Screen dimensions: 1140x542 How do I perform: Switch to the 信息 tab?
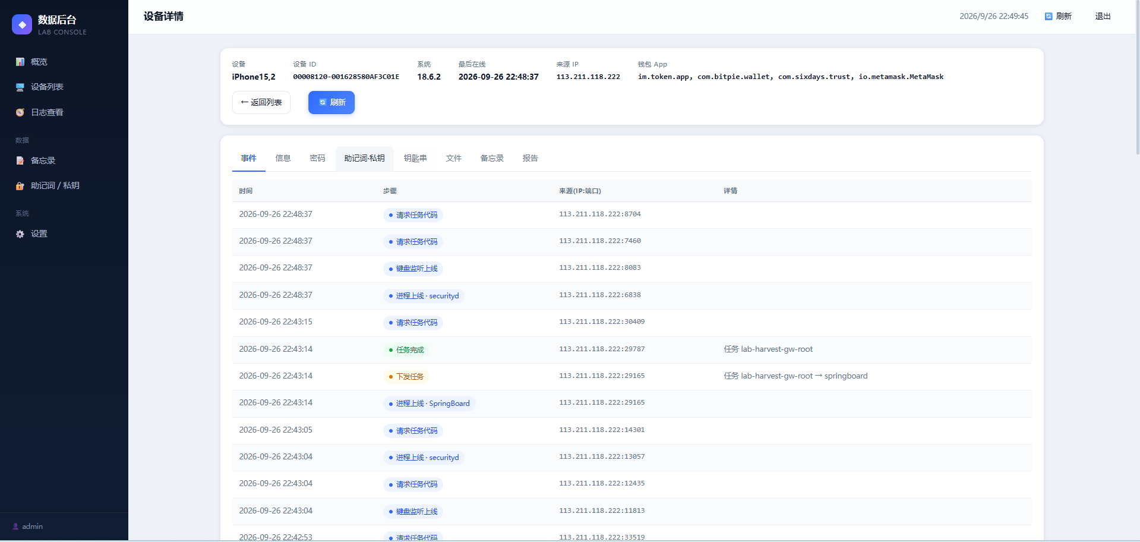[x=283, y=158]
